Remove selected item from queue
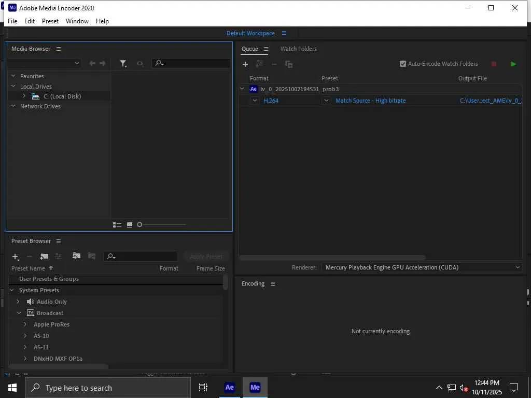Image resolution: width=531 pixels, height=398 pixels. coord(274,64)
